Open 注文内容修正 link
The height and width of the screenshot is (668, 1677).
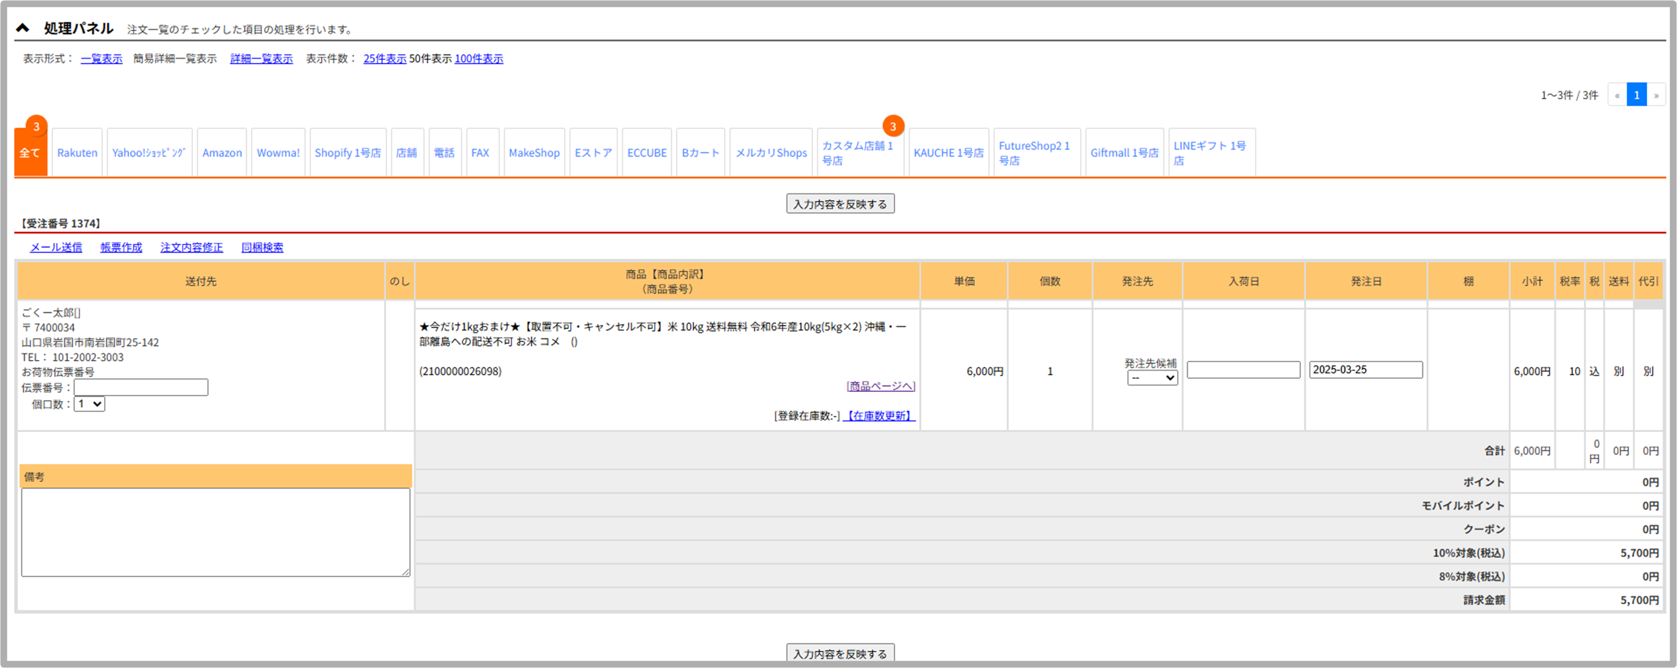click(x=191, y=247)
